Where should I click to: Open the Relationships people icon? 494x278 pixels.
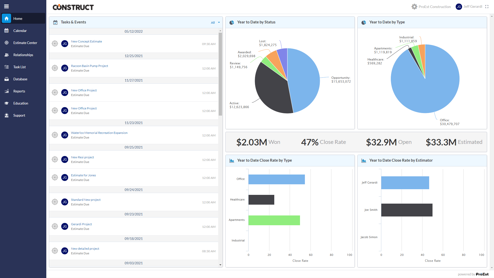[x=6, y=55]
